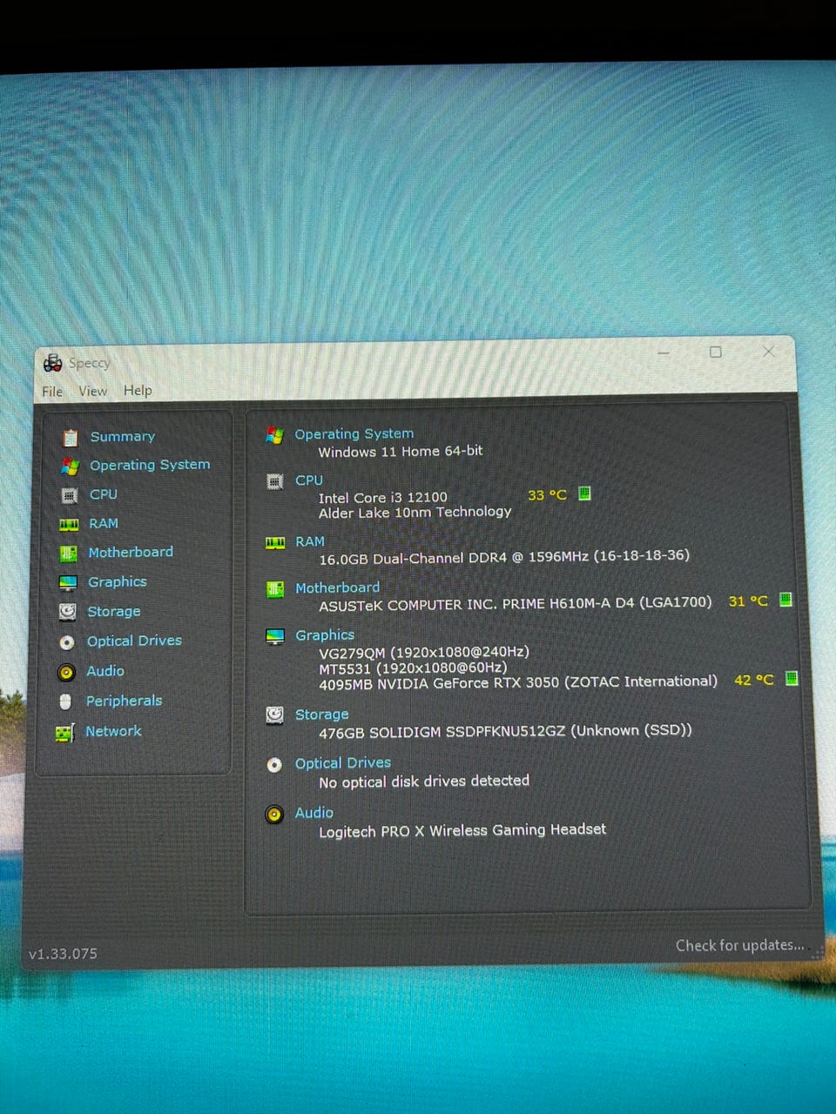This screenshot has height=1114, width=836.
Task: Click the NVIDIA GeForce RTX 3050 line
Action: (518, 683)
